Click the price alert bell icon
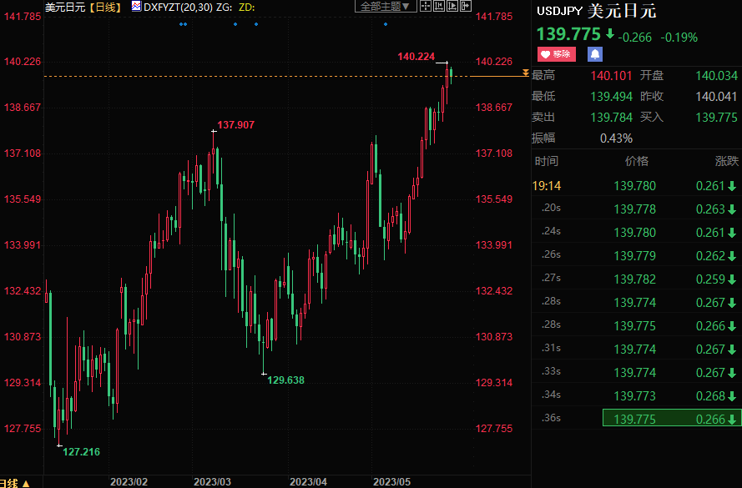 pos(595,54)
